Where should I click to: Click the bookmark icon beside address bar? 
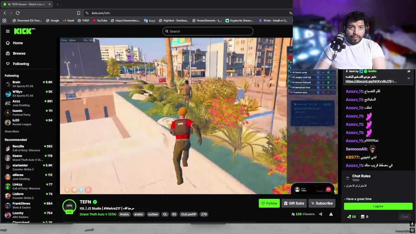coord(78,13)
